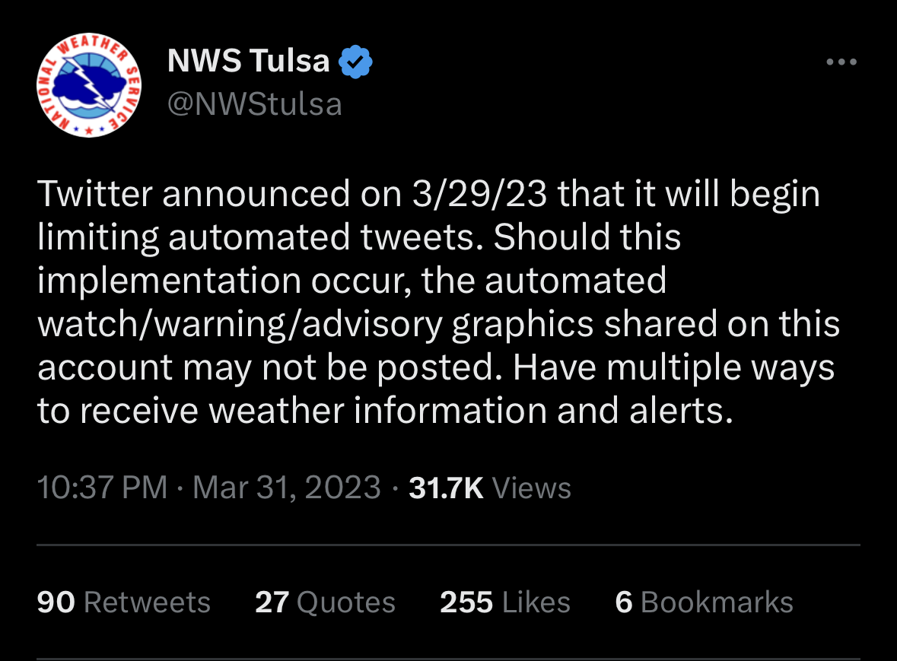Show the 255 Likes list
The height and width of the screenshot is (661, 897).
[x=505, y=602]
